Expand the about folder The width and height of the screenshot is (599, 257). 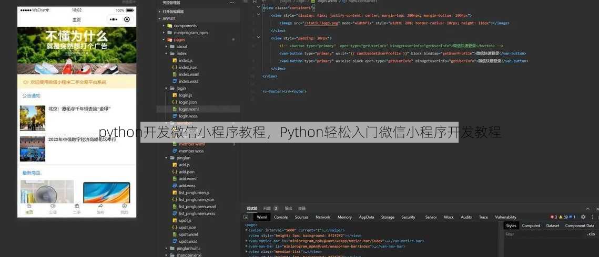167,47
